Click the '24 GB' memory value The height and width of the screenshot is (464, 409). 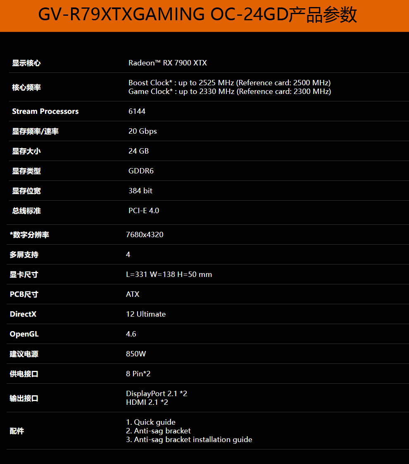[138, 151]
